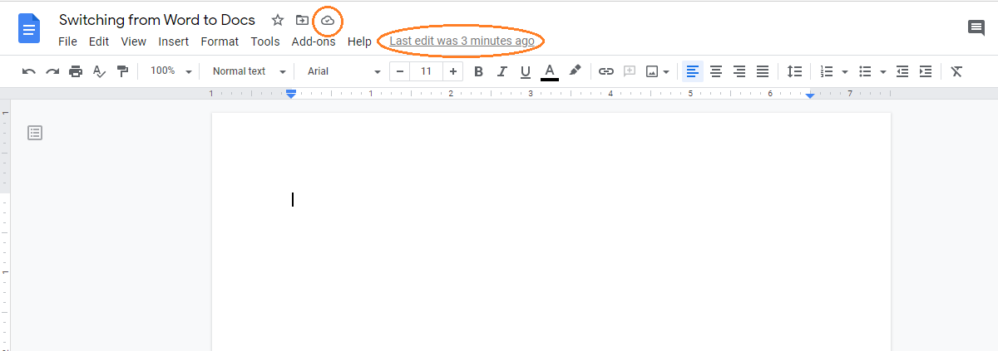Click the Undo arrow
This screenshot has height=351, width=998.
tap(29, 71)
